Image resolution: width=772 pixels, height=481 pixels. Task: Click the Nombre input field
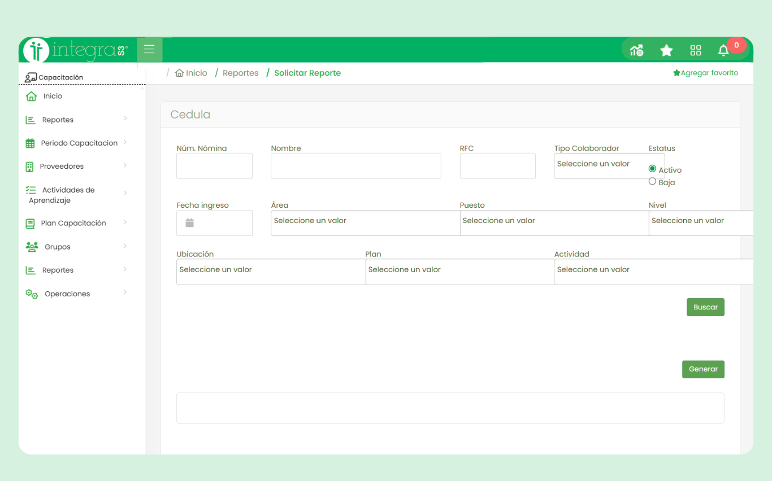click(x=356, y=166)
